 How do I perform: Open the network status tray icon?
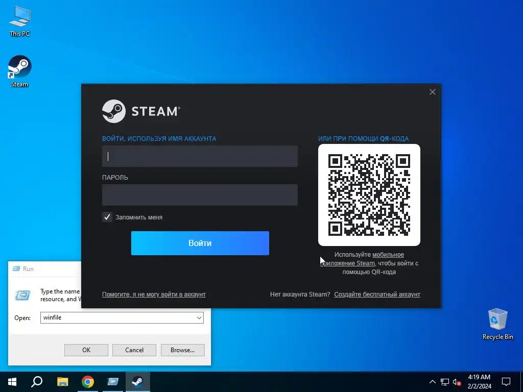pyautogui.click(x=445, y=382)
